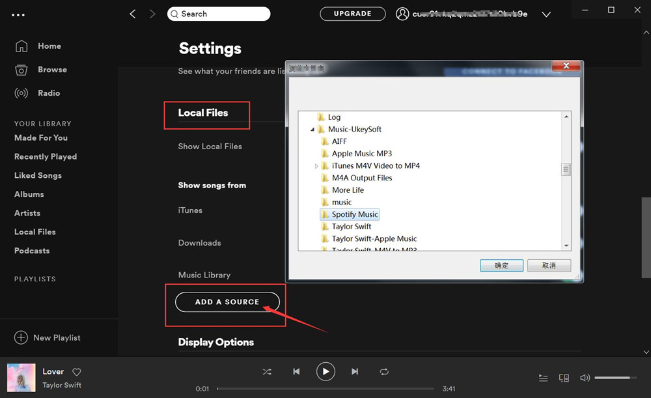This screenshot has width=651, height=398.
Task: Select the AIFF folder
Action: (x=339, y=141)
